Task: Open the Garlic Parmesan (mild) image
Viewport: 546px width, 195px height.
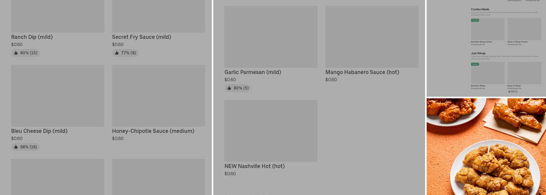Action: 271,37
